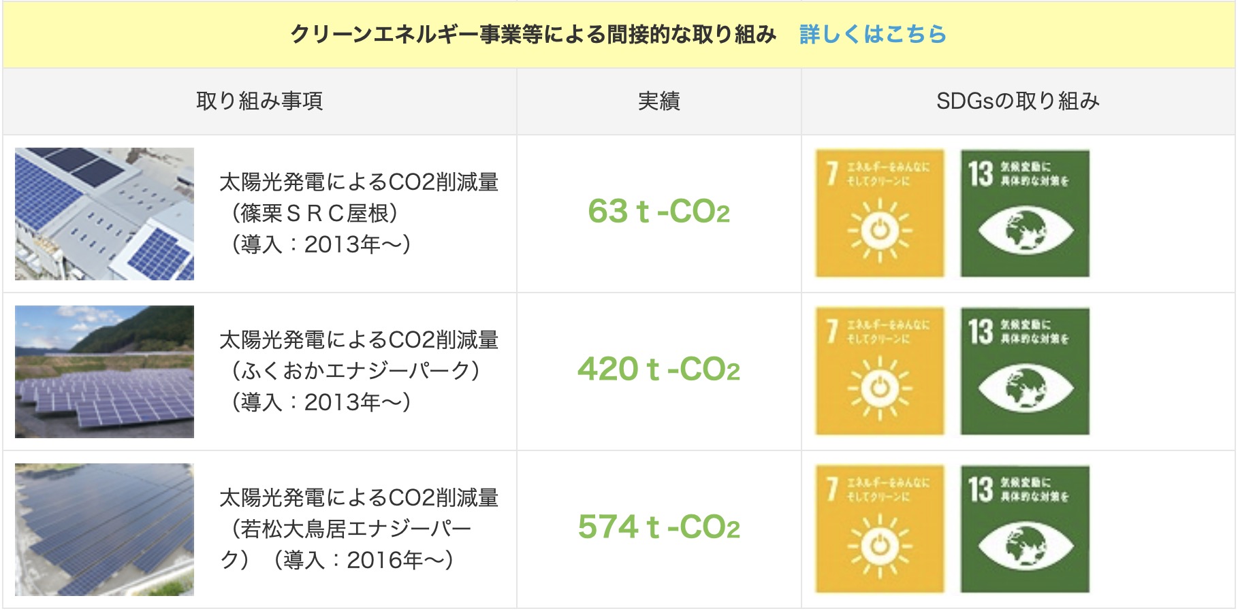Click the クリーンエネルギー事業等 banner heading
1238x611 pixels.
533,34
